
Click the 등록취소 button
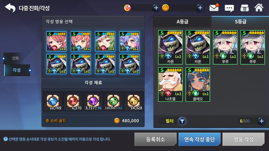(x=155, y=139)
